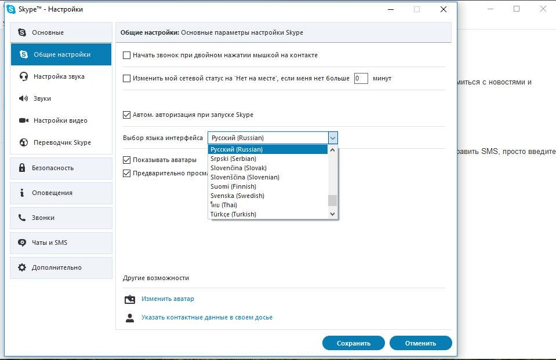556x360 pixels.
Task: Maximize the background window behind settings
Action: coord(517,9)
